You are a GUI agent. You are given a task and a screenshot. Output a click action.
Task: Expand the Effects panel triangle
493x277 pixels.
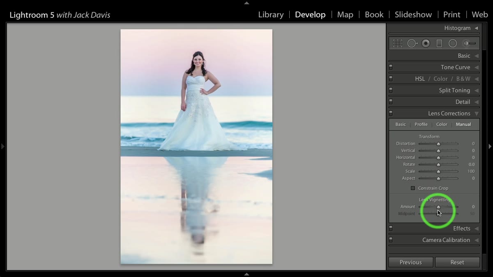tap(477, 229)
